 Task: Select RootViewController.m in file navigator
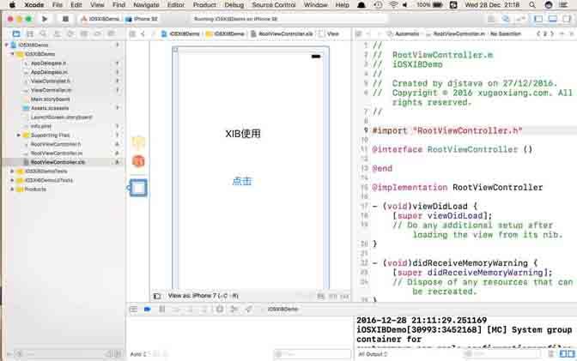pos(56,153)
